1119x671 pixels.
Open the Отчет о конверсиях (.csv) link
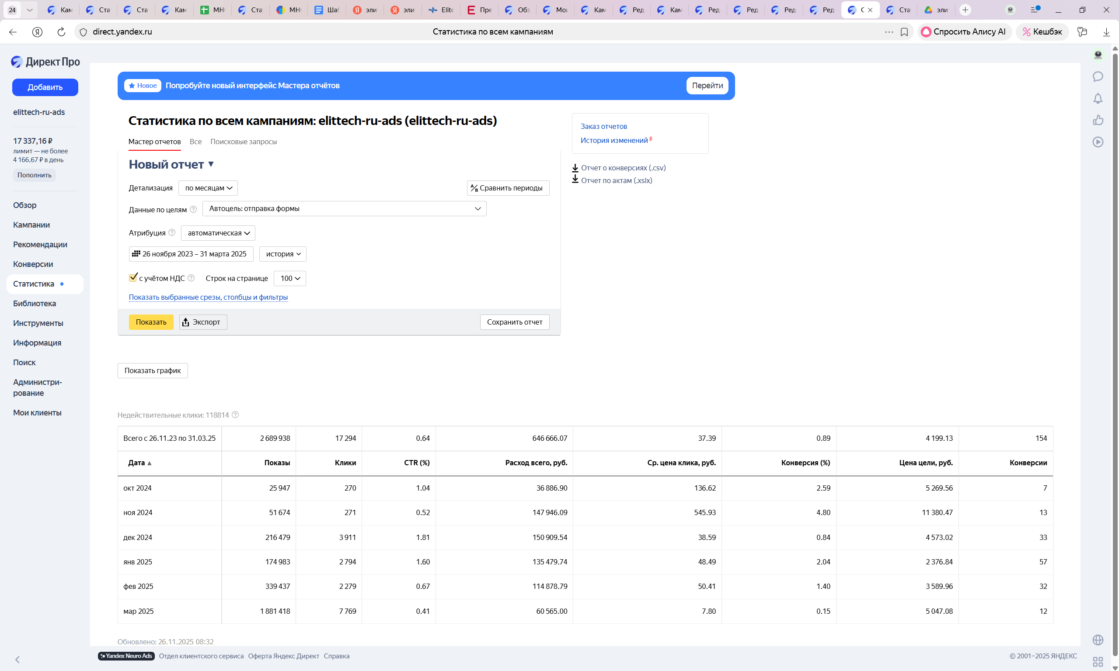(x=623, y=168)
